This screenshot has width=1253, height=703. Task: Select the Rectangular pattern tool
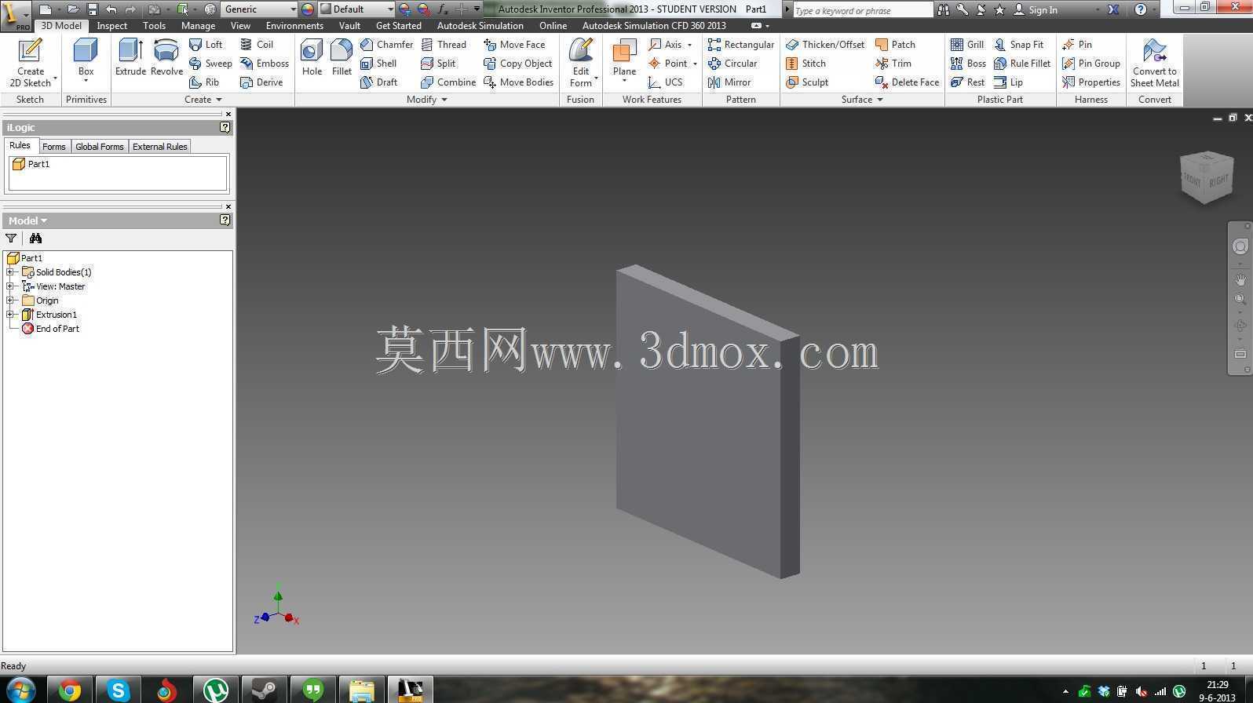[x=740, y=45]
